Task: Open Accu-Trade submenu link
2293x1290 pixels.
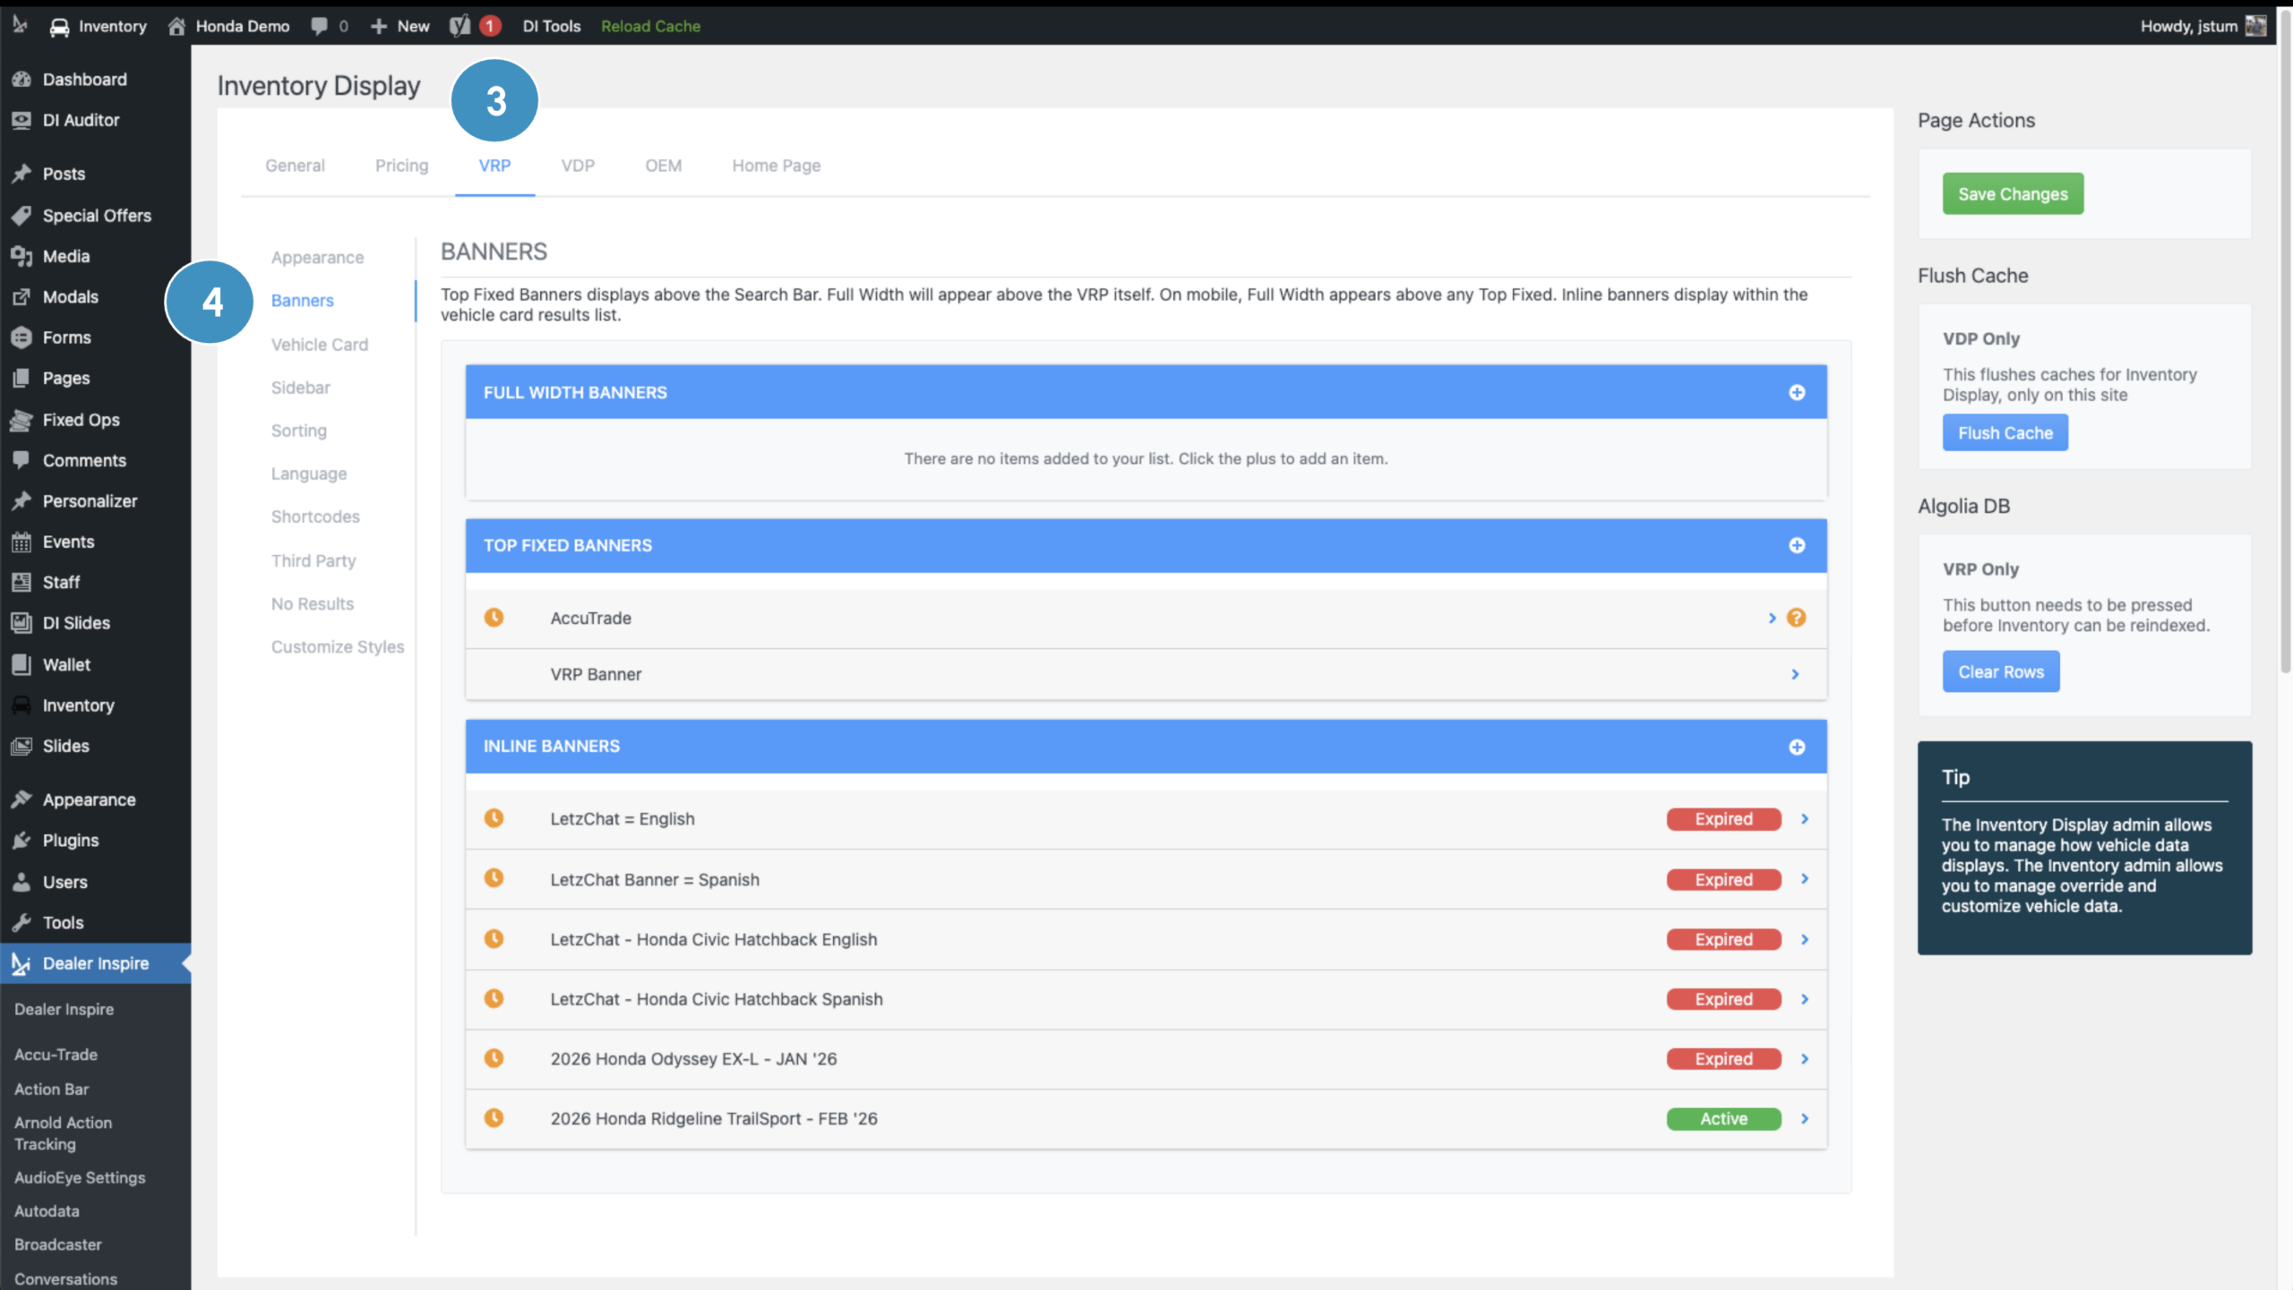Action: 56,1055
